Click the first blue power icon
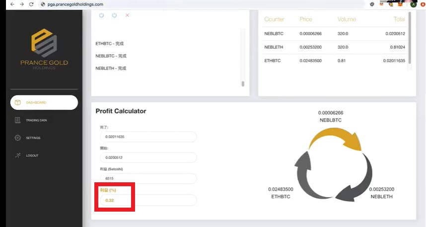426x227 pixels. tap(102, 15)
